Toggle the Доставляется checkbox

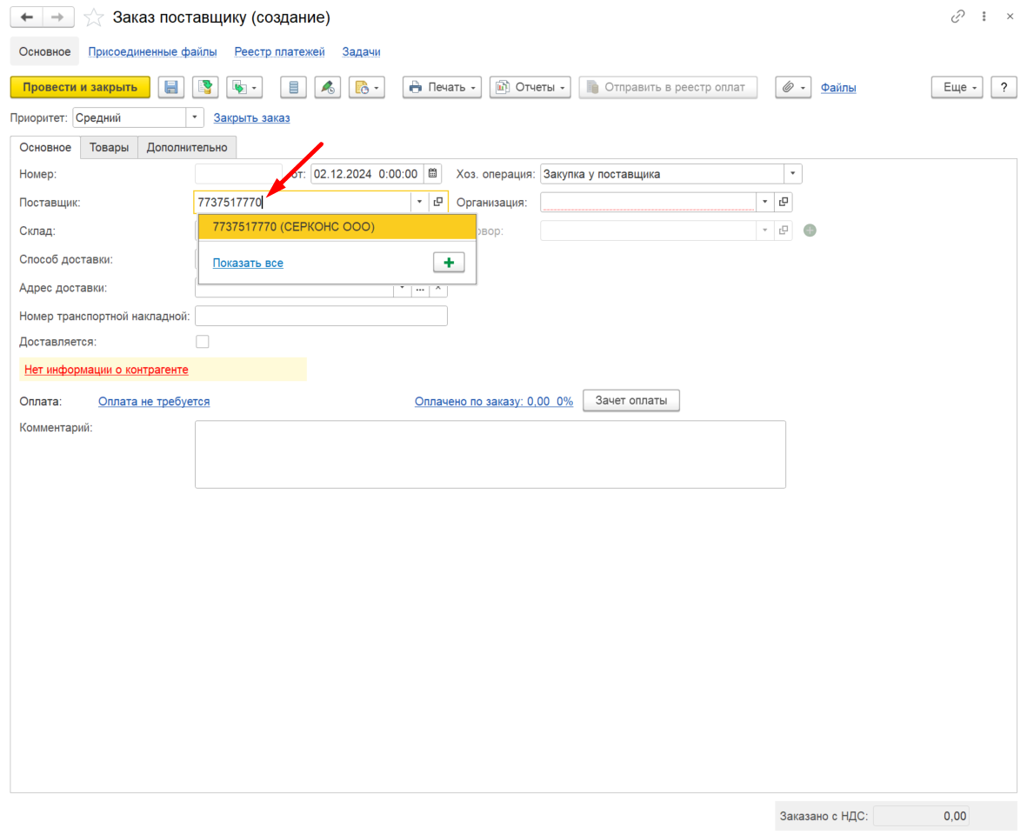pyautogui.click(x=203, y=342)
